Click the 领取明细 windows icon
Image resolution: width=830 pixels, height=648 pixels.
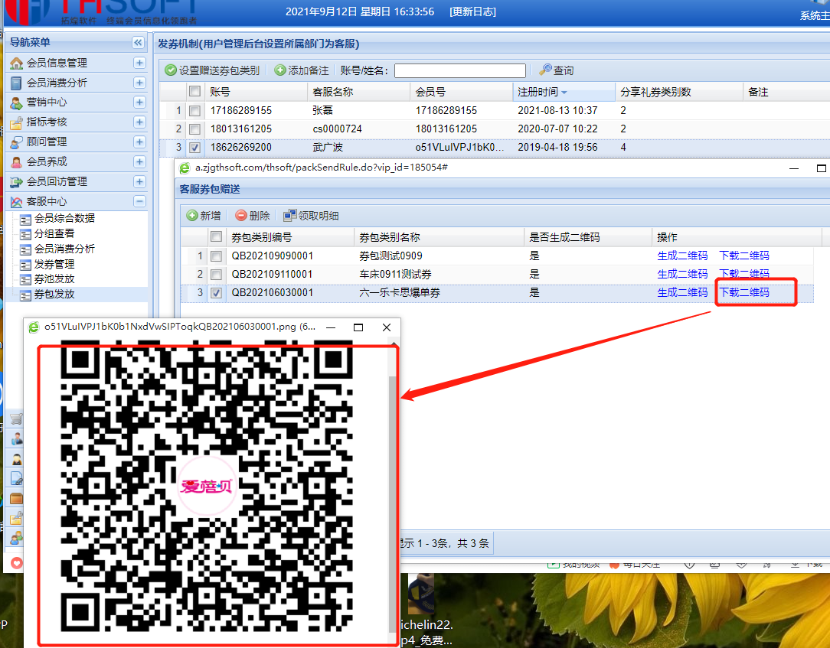(290, 215)
